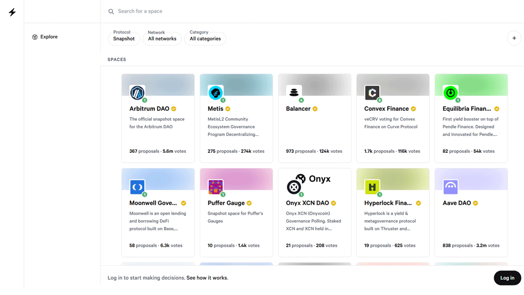The image size is (524, 295).
Task: Open the Convex Finance space title
Action: [x=387, y=109]
